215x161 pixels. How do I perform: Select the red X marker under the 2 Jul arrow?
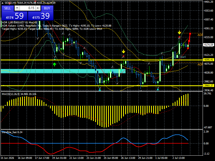(x=179, y=37)
